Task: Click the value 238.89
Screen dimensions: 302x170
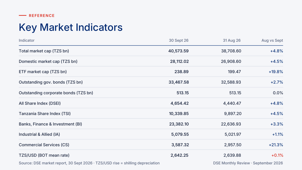Action: [x=181, y=72]
